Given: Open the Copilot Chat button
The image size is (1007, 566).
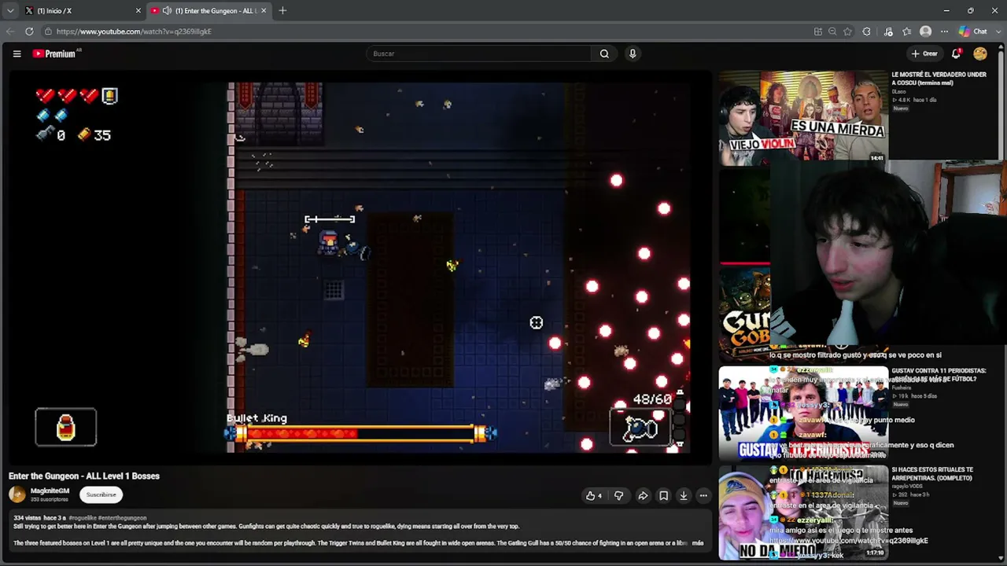Looking at the screenshot, I should [x=973, y=31].
